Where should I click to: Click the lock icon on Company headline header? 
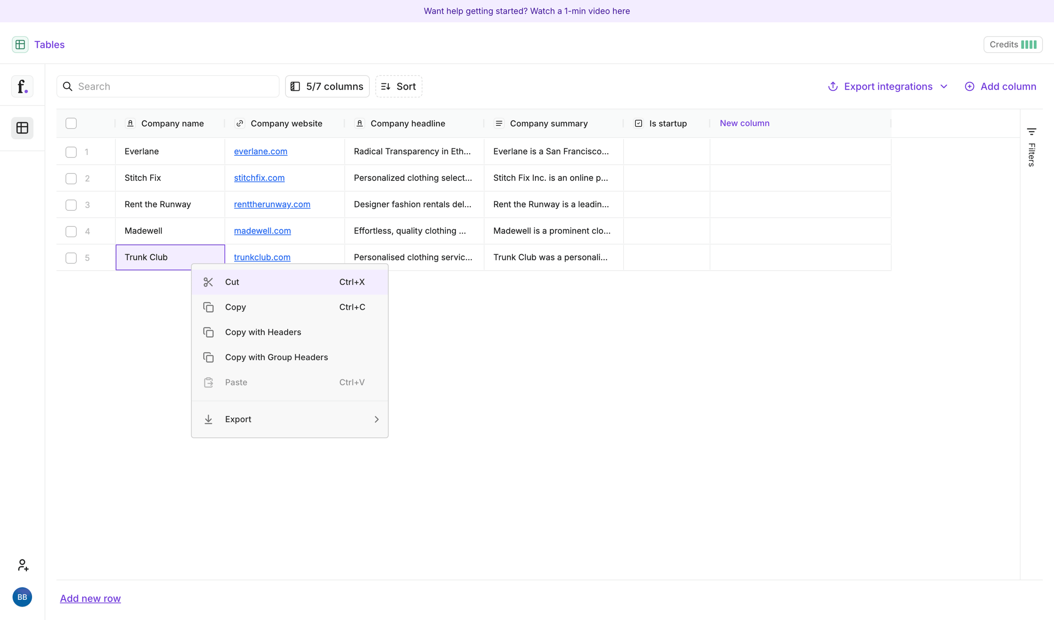[360, 123]
